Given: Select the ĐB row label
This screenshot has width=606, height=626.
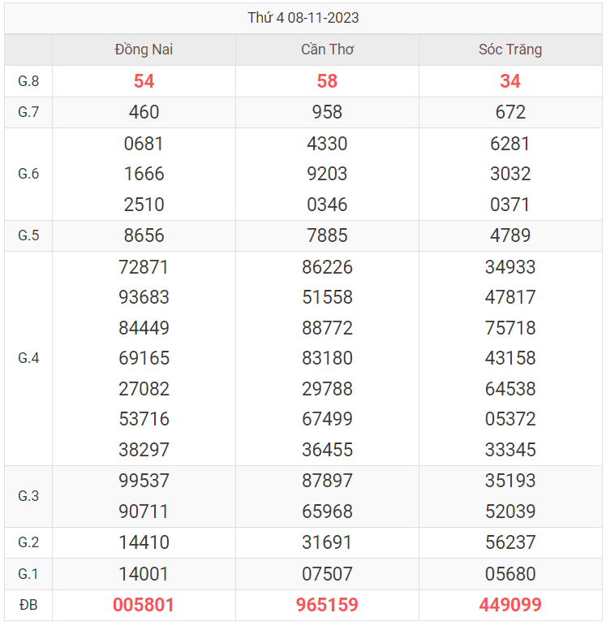Looking at the screenshot, I should (x=28, y=605).
